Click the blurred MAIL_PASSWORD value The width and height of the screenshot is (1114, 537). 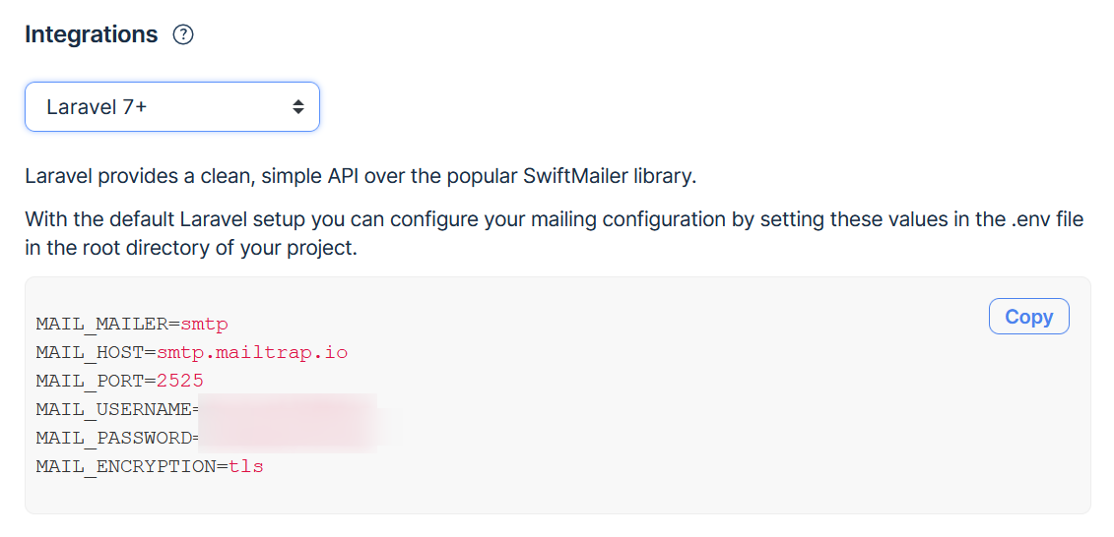287,438
